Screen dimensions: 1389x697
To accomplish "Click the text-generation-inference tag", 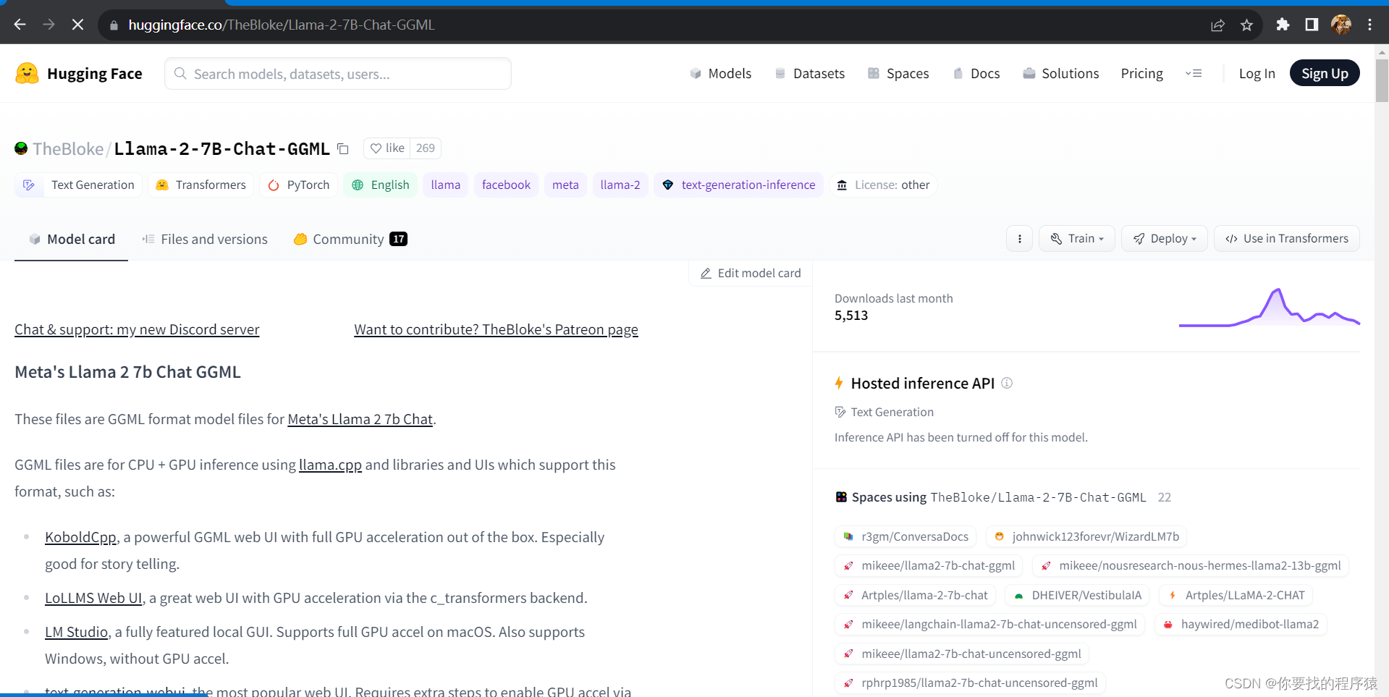I will click(x=739, y=185).
